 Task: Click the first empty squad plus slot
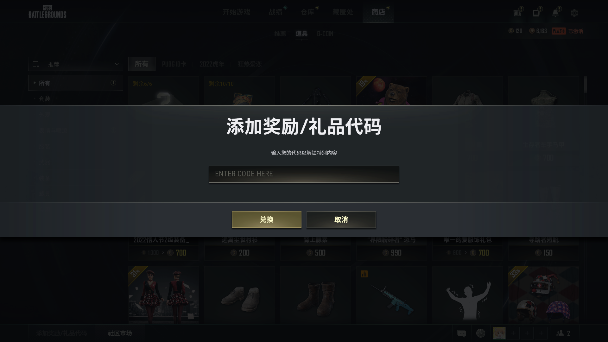(x=513, y=333)
